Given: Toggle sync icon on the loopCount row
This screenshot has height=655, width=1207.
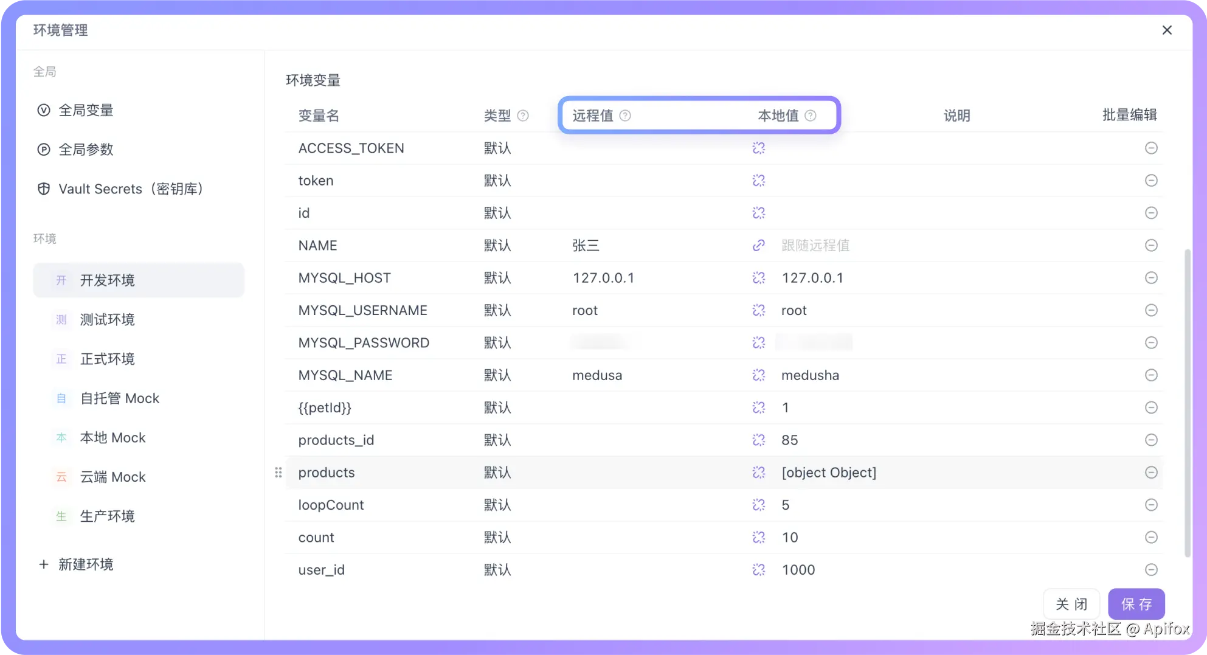Looking at the screenshot, I should pos(758,505).
